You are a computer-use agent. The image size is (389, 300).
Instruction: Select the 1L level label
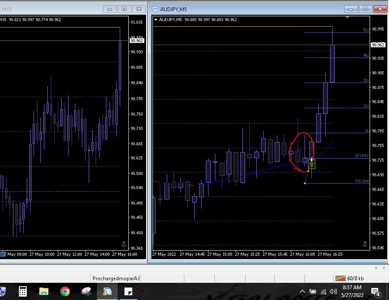coord(367,131)
